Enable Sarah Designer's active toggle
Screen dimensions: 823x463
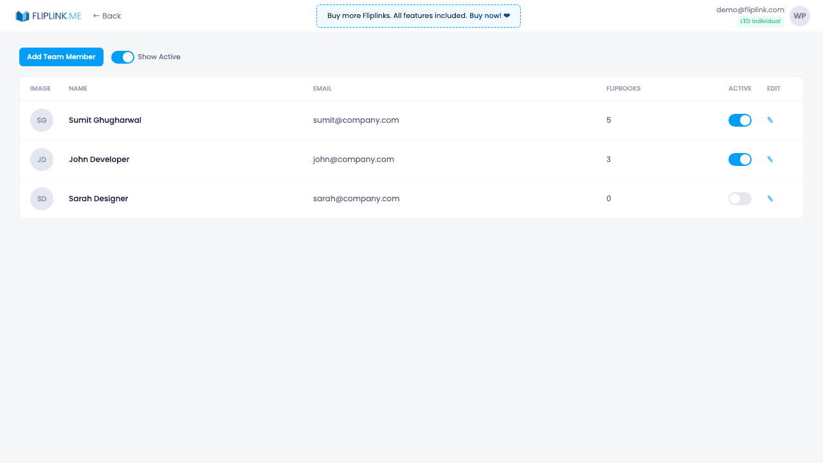pos(739,198)
